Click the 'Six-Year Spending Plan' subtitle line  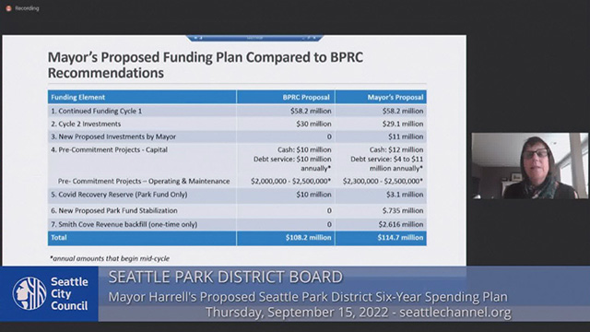tap(308, 297)
